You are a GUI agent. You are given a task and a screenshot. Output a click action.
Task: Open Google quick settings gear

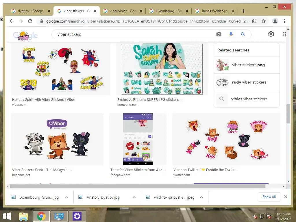[x=271, y=34]
